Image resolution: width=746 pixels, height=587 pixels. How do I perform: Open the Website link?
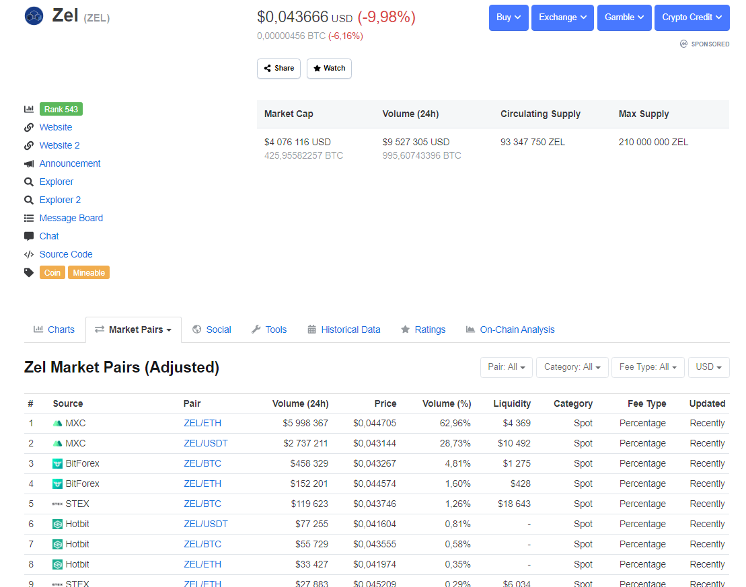pyautogui.click(x=56, y=128)
